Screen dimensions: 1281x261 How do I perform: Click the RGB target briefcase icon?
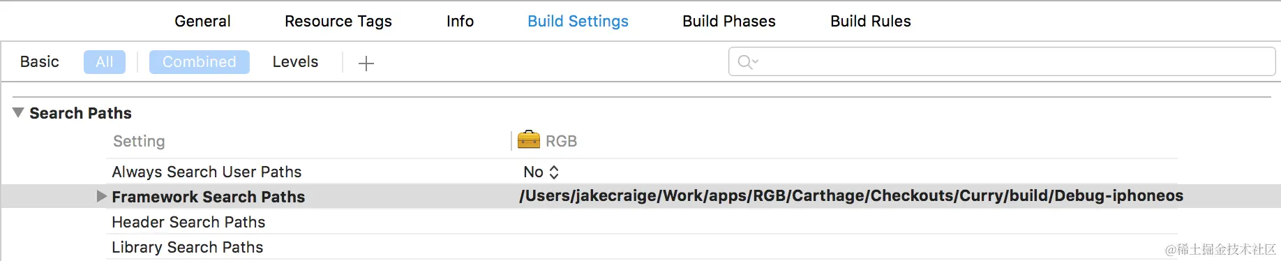529,140
